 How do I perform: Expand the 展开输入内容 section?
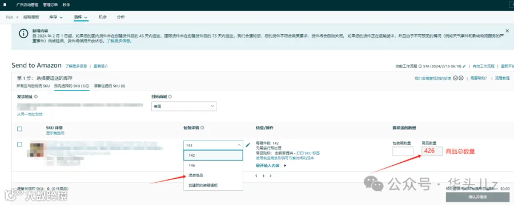[x=271, y=166]
